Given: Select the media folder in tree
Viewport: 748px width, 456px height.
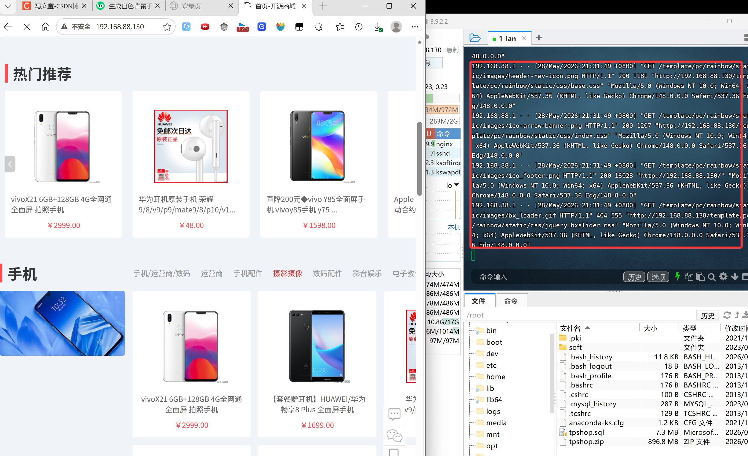Looking at the screenshot, I should coord(496,423).
